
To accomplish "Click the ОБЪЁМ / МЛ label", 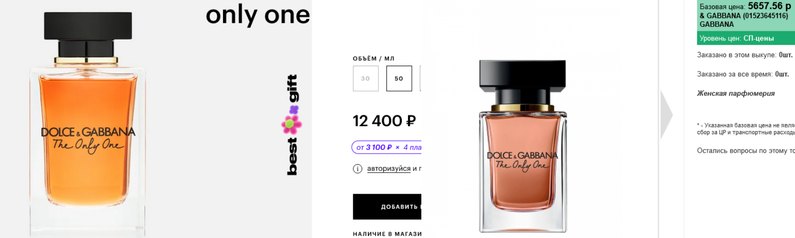I will [x=373, y=59].
